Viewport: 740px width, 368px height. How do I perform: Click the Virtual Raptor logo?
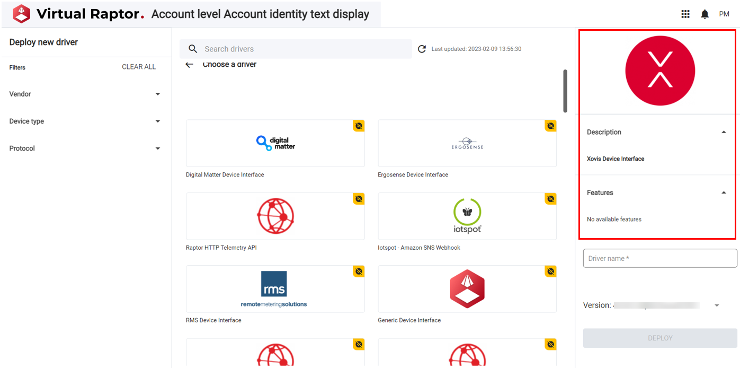tap(21, 14)
